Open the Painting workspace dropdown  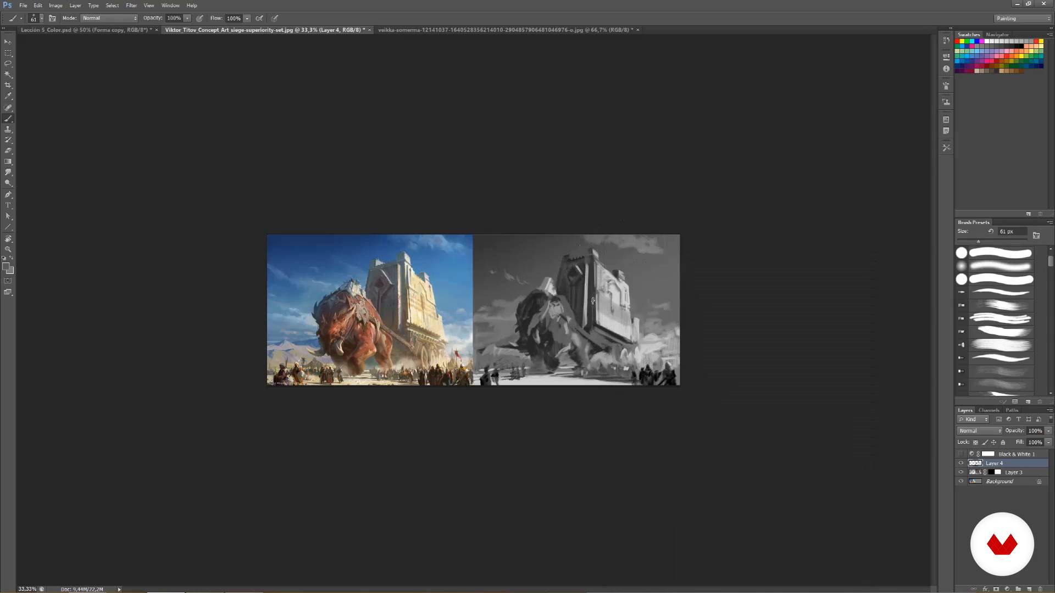[1022, 18]
